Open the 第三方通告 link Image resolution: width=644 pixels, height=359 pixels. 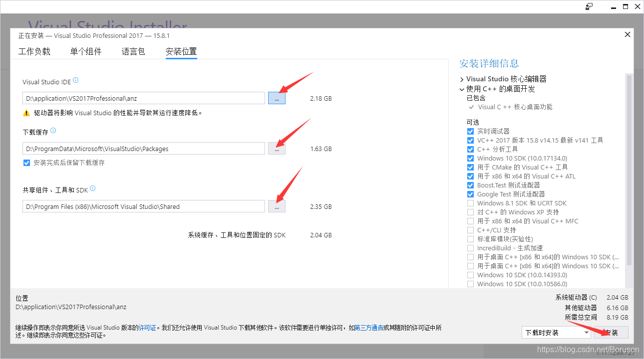click(x=369, y=328)
